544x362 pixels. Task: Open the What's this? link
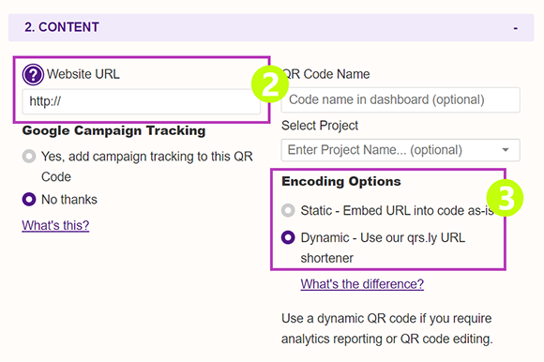55,225
